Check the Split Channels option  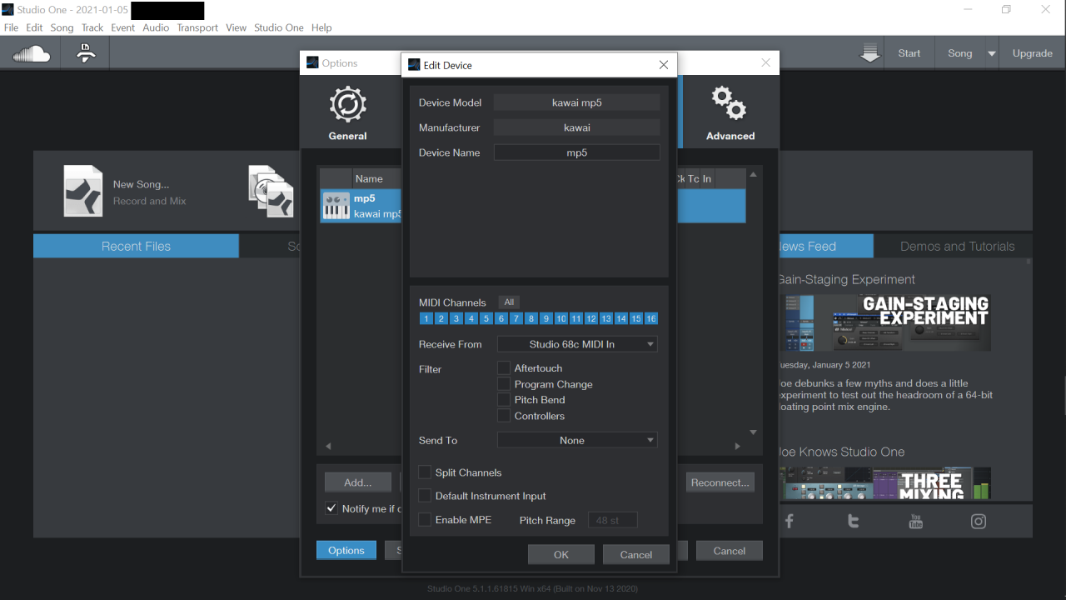[x=425, y=472]
